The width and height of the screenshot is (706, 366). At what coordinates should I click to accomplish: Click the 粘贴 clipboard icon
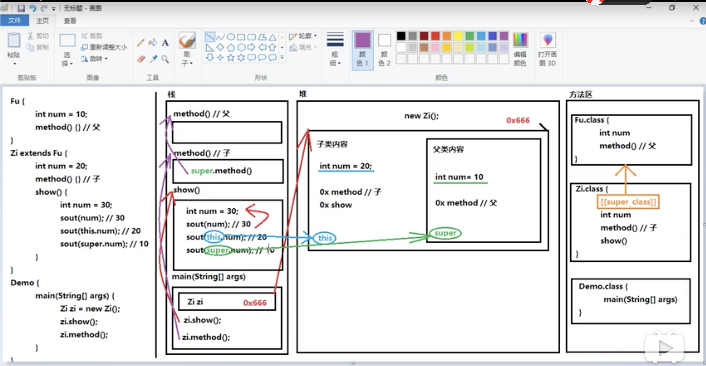(x=14, y=40)
